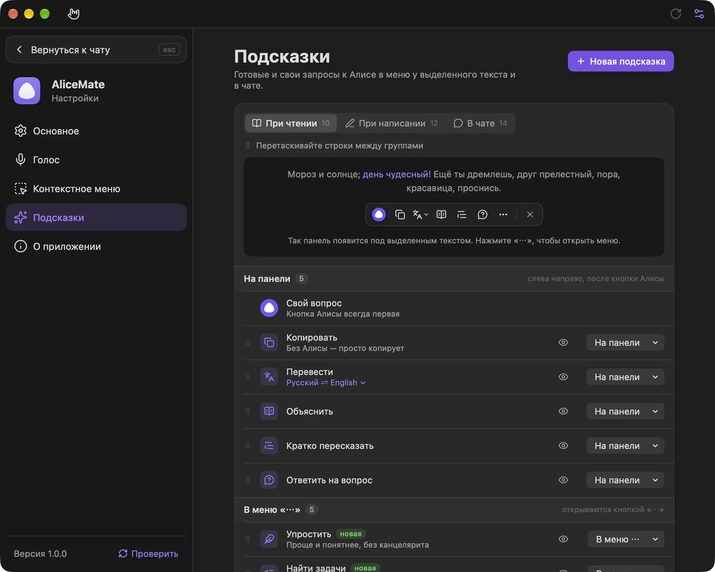715x572 pixels.
Task: Click the translate icon in preview toolbar
Action: pyautogui.click(x=420, y=214)
